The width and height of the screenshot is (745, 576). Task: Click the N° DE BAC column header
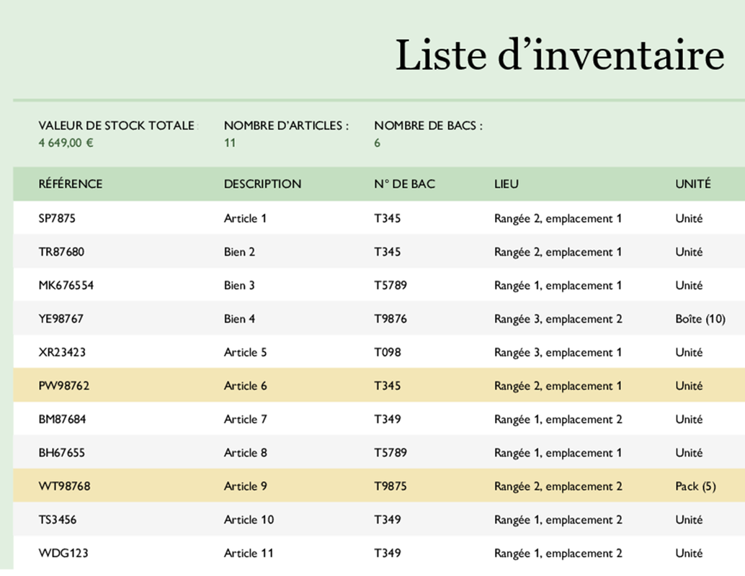coord(404,184)
